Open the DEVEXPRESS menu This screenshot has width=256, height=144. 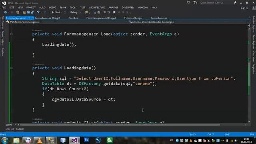tap(128, 8)
